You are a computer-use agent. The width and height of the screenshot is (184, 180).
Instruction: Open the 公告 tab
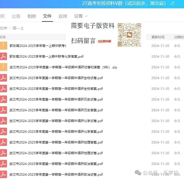(16, 16)
